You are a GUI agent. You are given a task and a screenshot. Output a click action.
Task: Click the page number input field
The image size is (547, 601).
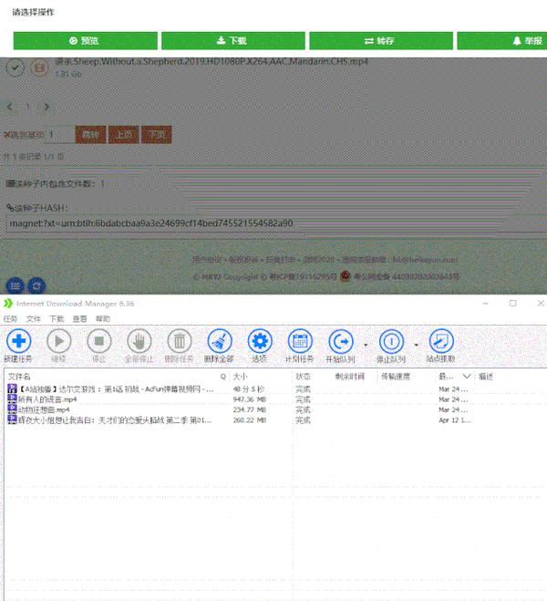pos(59,135)
